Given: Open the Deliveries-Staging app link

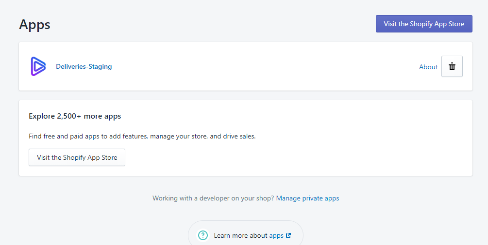Looking at the screenshot, I should pos(84,66).
